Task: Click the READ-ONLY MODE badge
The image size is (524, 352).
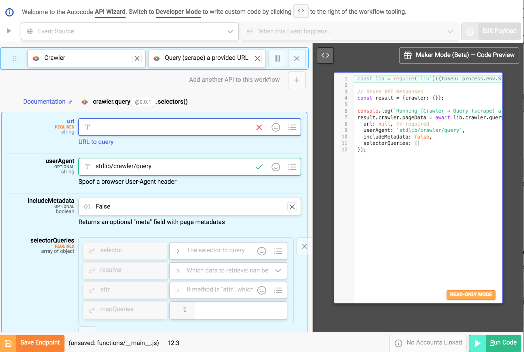Action: click(x=471, y=295)
